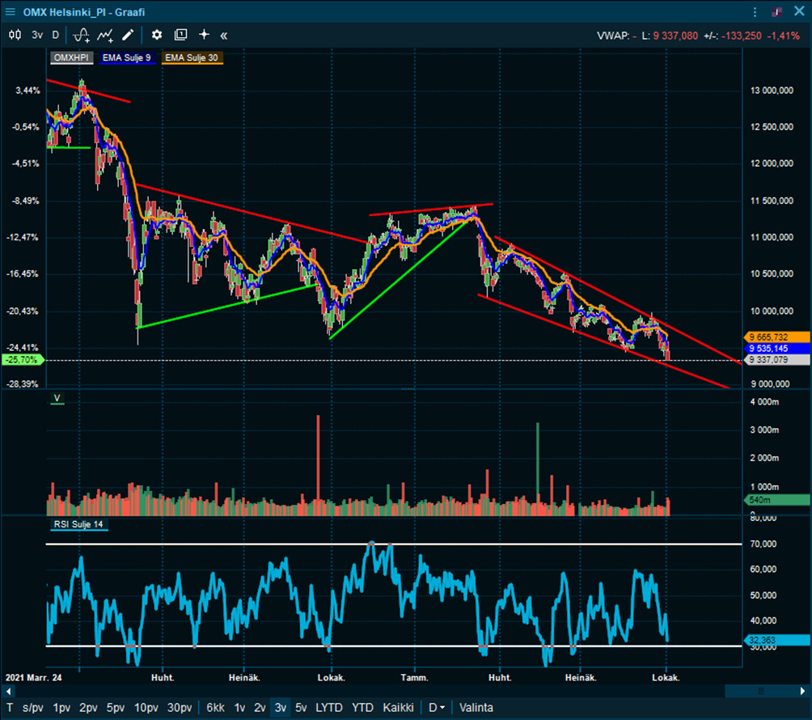The image size is (812, 720).
Task: Switch chart range to 5pv
Action: 116,708
